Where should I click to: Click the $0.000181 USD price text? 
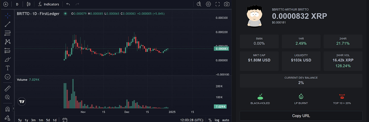click(279, 23)
